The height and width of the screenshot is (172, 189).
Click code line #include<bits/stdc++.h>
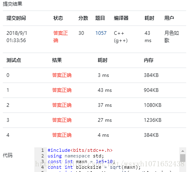pyautogui.click(x=80, y=150)
